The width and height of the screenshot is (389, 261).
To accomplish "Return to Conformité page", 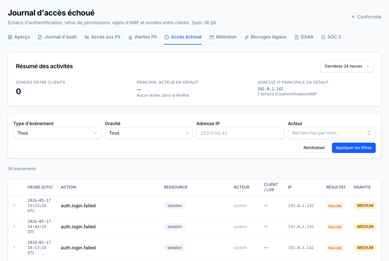I will pyautogui.click(x=366, y=17).
